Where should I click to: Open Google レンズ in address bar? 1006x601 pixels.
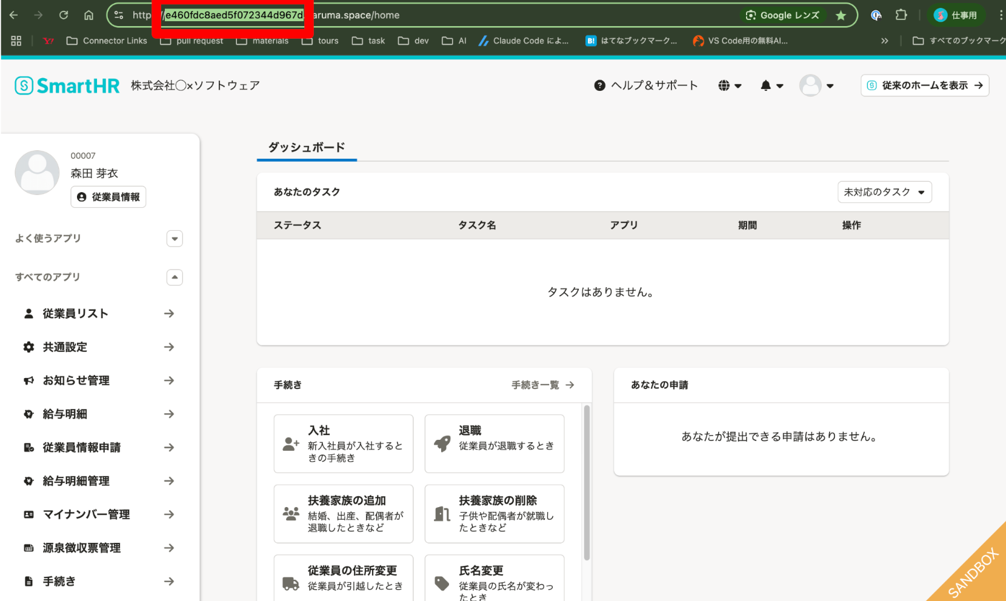[x=782, y=16]
